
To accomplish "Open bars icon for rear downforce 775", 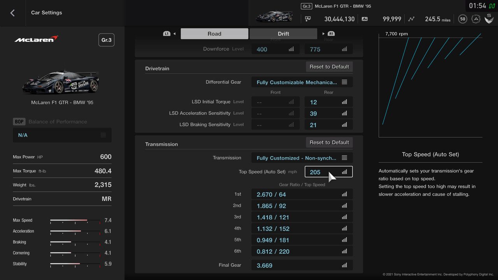I will 344,49.
